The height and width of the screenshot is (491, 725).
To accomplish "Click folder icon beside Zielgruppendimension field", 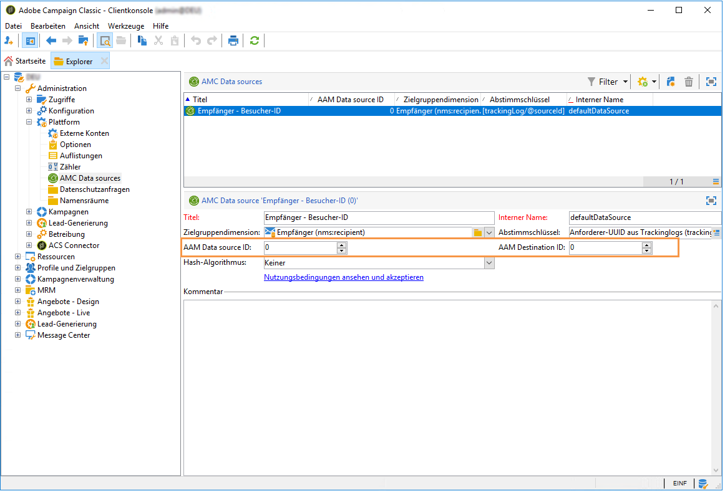I will pyautogui.click(x=478, y=232).
